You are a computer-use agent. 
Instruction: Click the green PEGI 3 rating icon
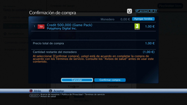(137, 26)
